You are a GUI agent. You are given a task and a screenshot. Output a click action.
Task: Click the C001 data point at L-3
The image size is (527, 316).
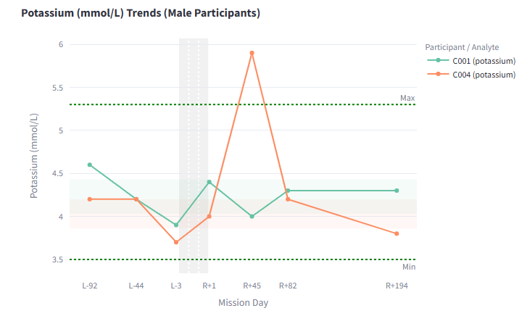pos(176,225)
